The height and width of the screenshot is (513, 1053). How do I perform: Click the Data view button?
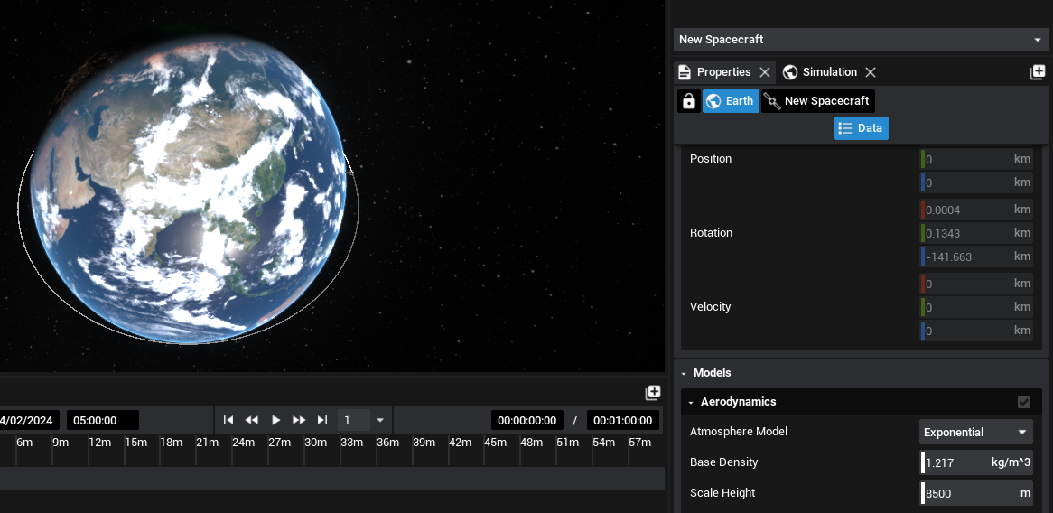pyautogui.click(x=861, y=127)
